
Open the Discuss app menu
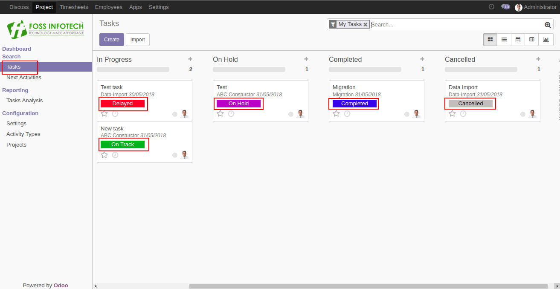[x=19, y=7]
